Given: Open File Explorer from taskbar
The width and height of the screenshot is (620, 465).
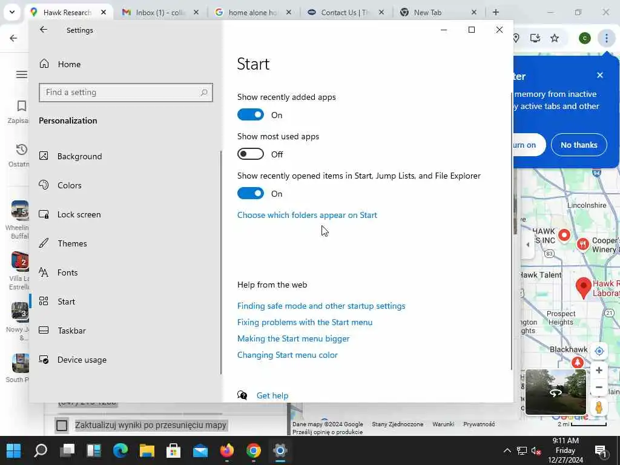Looking at the screenshot, I should (x=147, y=450).
